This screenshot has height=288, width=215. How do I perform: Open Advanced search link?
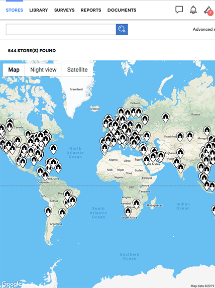(x=203, y=29)
